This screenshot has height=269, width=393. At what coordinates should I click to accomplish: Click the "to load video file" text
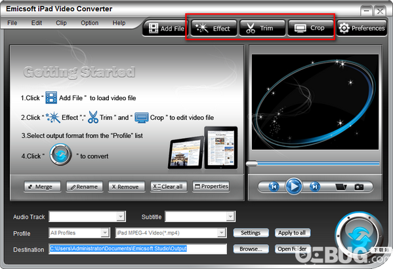tap(113, 98)
